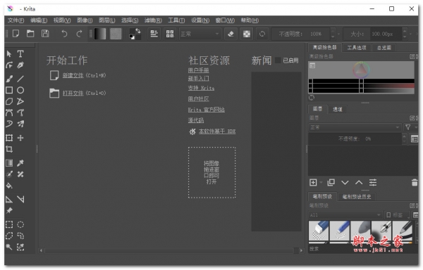Select the Polygon tool
423x270 pixels.
coord(9,101)
